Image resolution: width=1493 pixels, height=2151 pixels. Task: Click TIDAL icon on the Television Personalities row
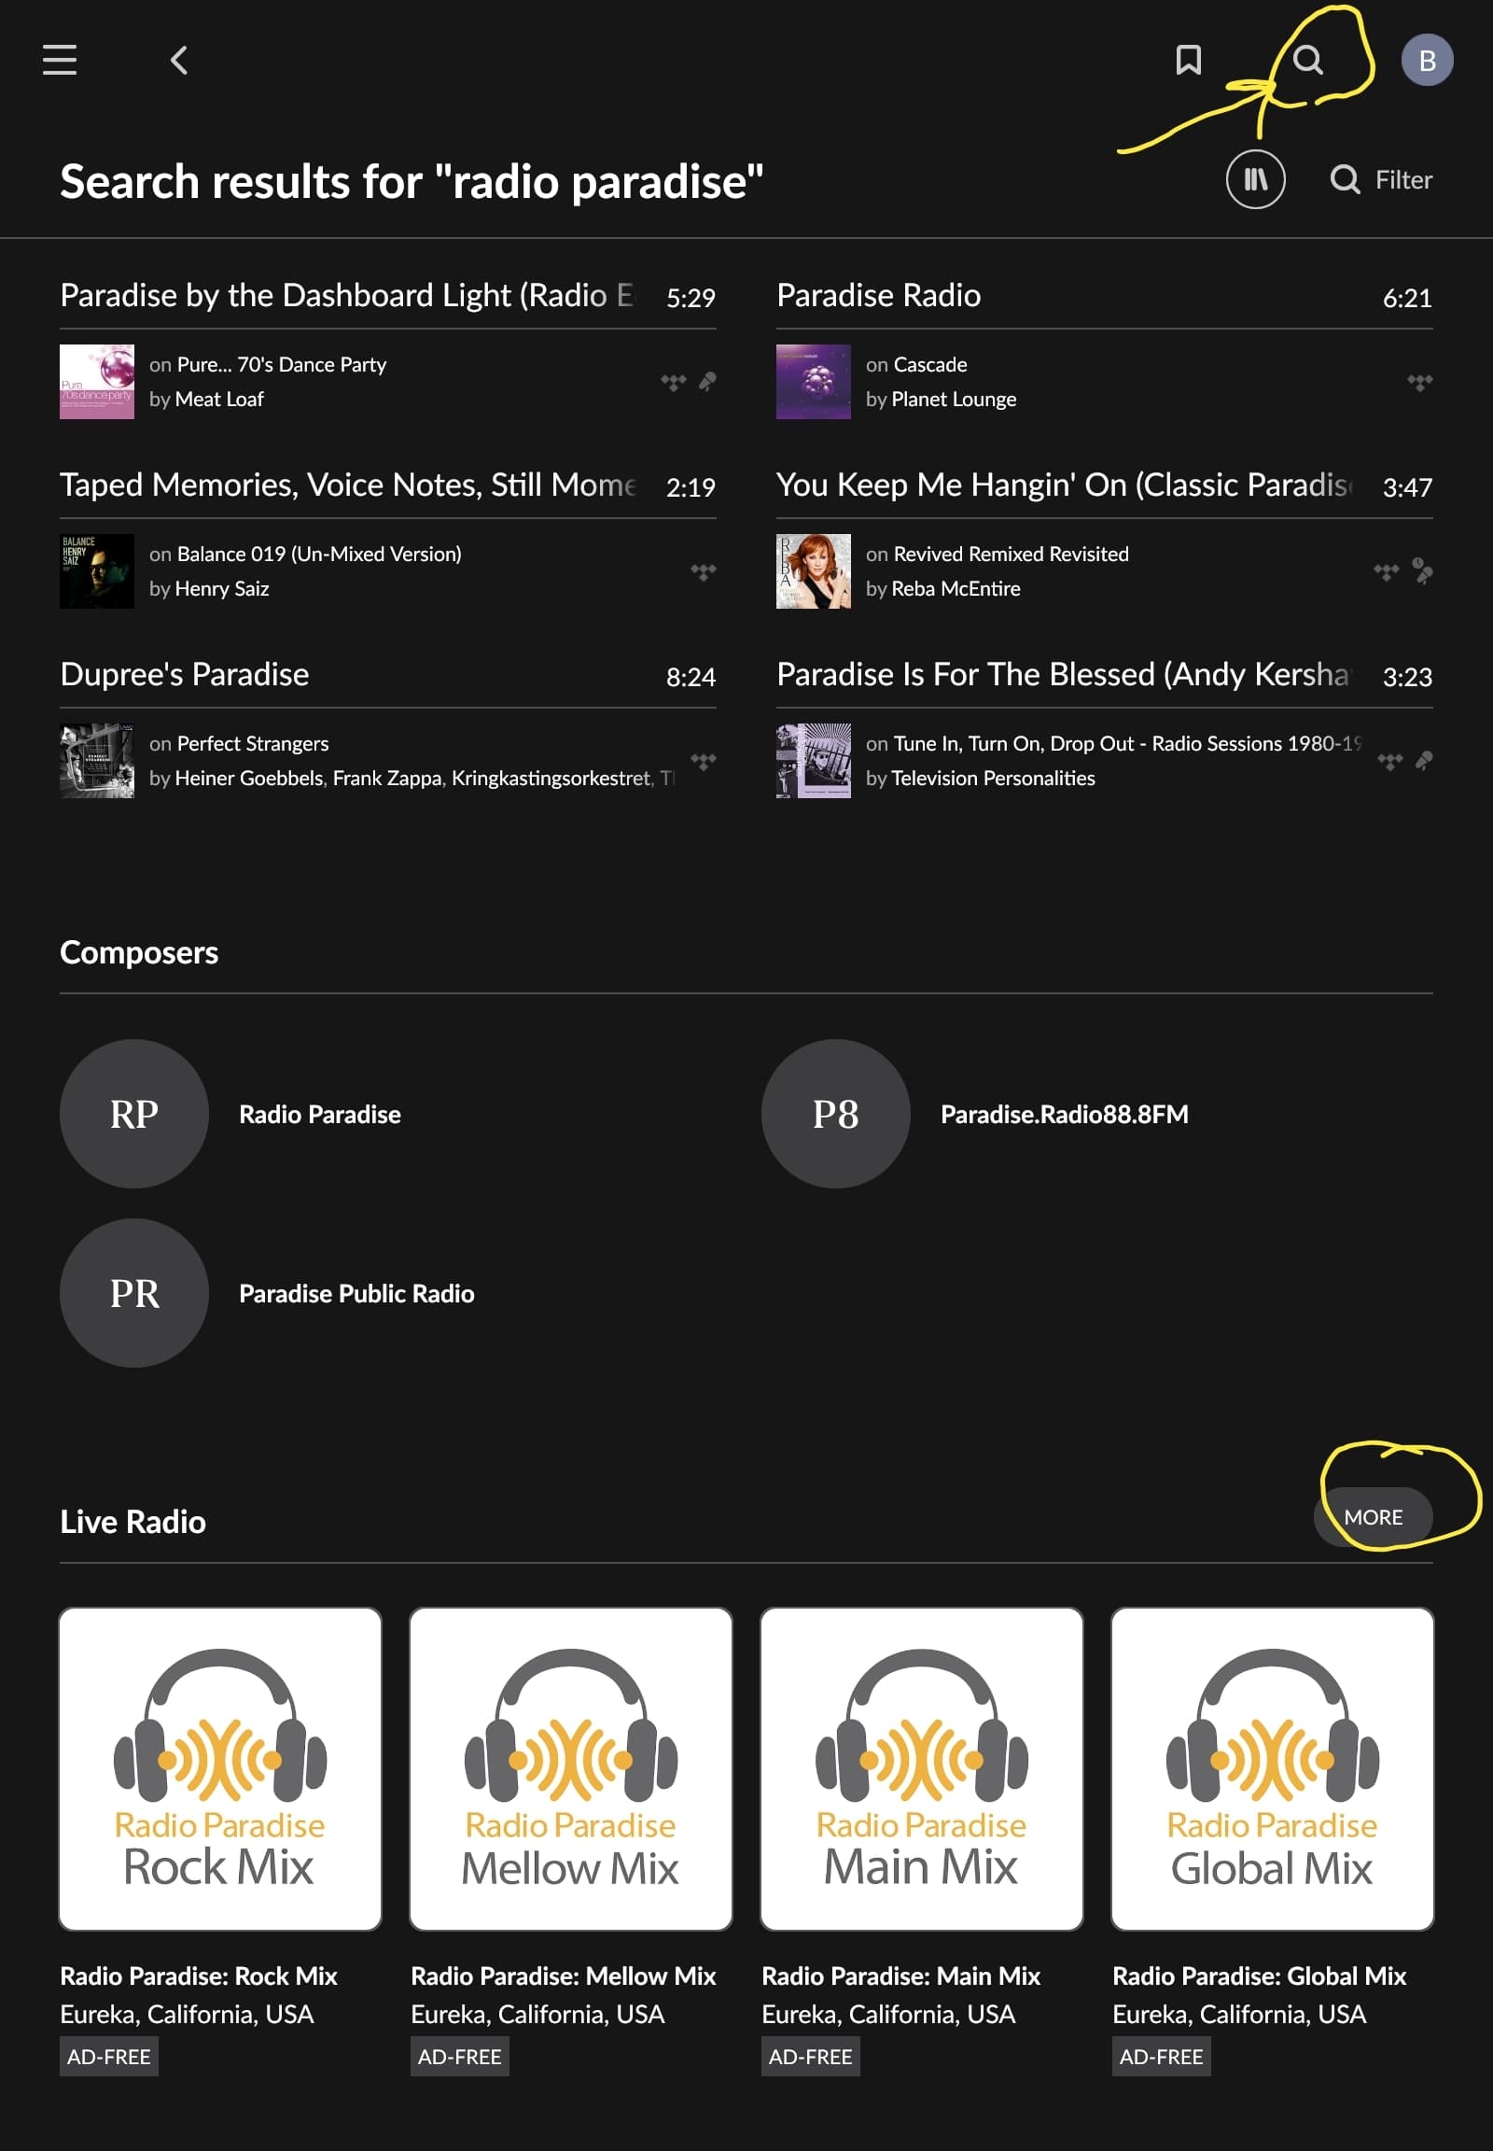[1389, 760]
